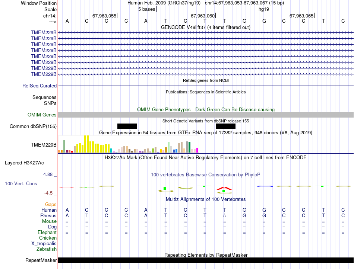Click the Zebrafish alignment row label
Screen dimensions: 354x269
(x=47, y=249)
